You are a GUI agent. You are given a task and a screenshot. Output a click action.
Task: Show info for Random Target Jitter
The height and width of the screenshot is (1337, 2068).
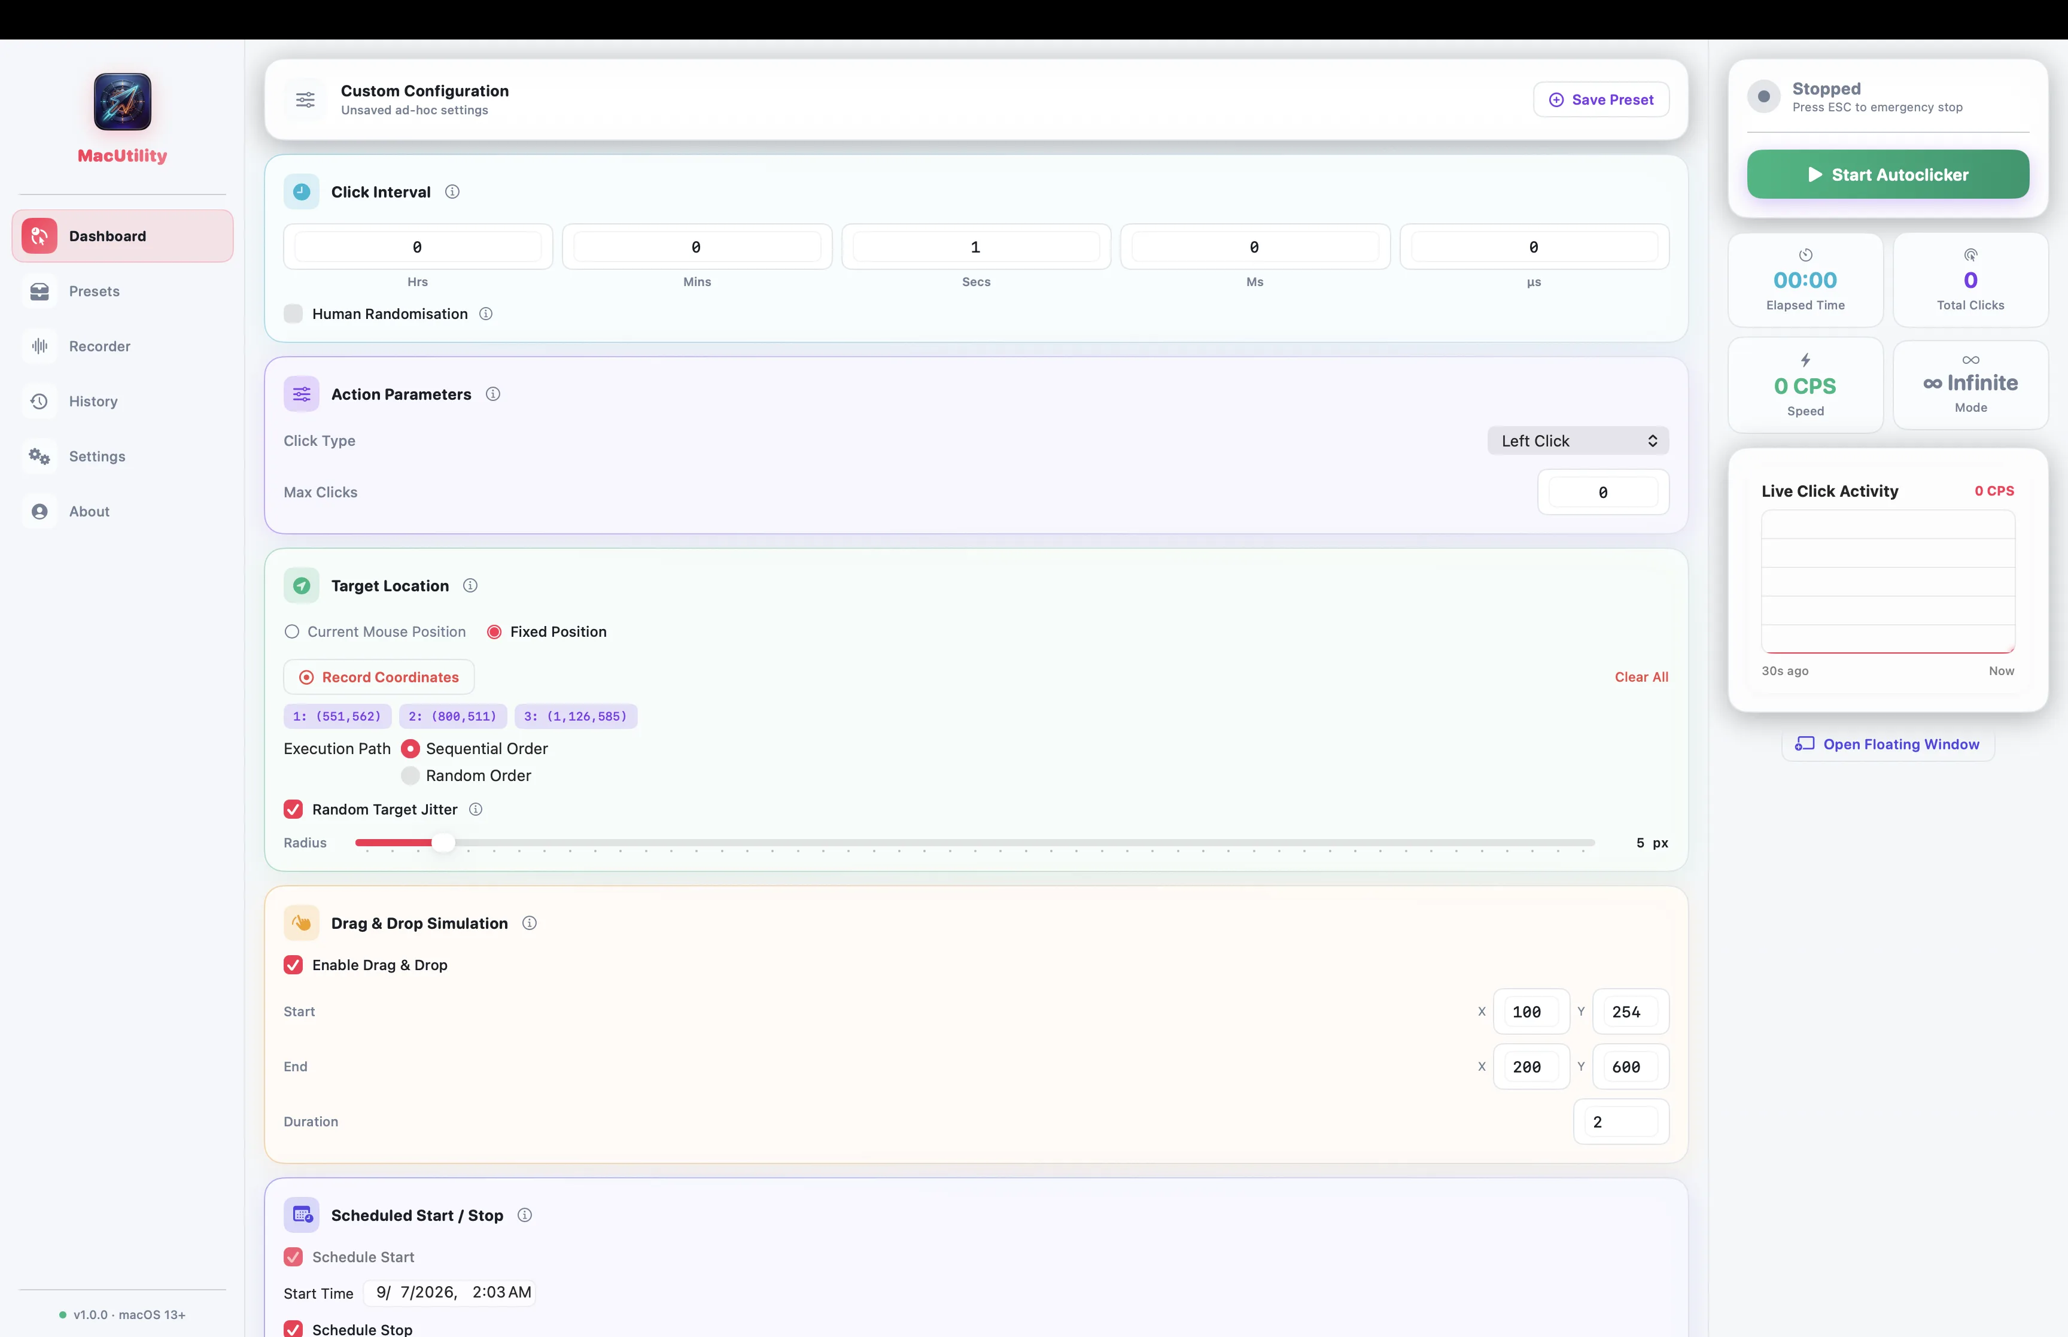[x=476, y=809]
